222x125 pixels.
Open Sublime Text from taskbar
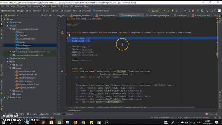pos(43,123)
